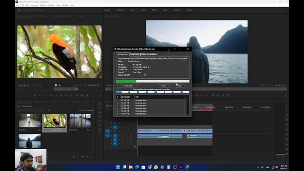Image resolution: width=304 pixels, height=171 pixels.
Task: Select the Slip tool
Action: pyautogui.click(x=100, y=121)
